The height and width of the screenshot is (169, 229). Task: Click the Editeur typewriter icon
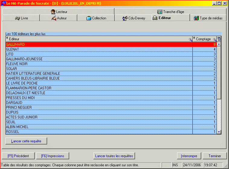click(155, 18)
